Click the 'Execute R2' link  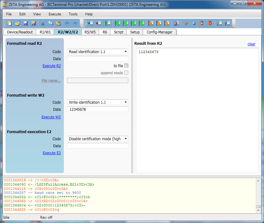pyautogui.click(x=52, y=66)
